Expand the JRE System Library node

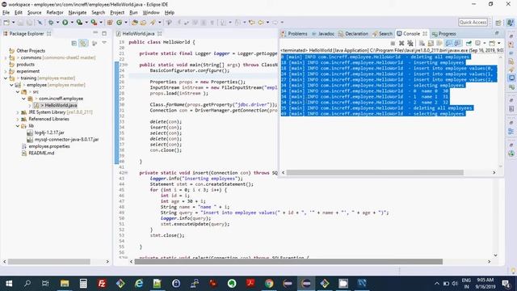pos(18,112)
